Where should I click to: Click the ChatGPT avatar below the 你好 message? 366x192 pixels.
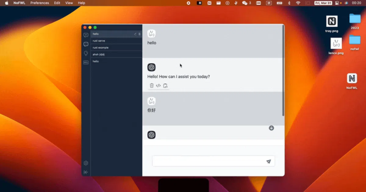(x=152, y=135)
